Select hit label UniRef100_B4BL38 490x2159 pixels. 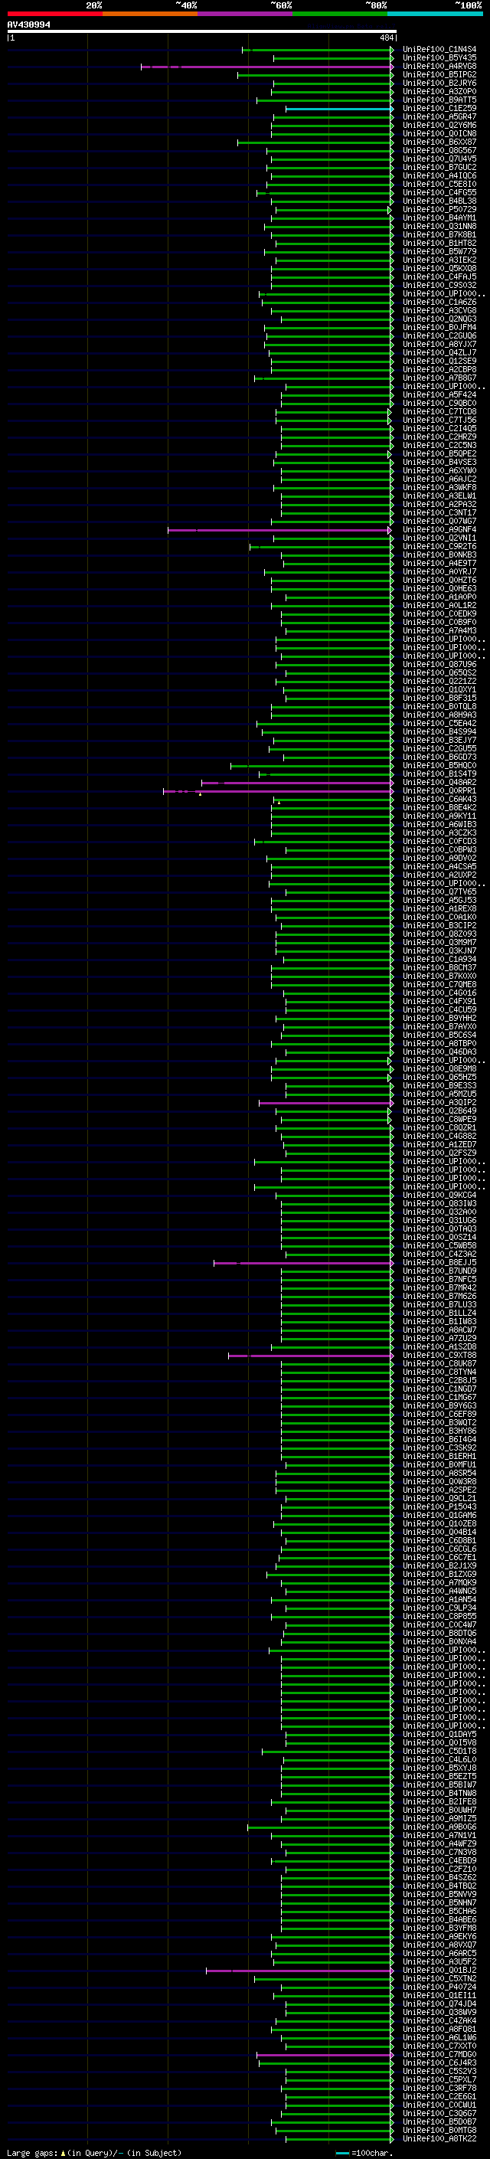(x=439, y=201)
